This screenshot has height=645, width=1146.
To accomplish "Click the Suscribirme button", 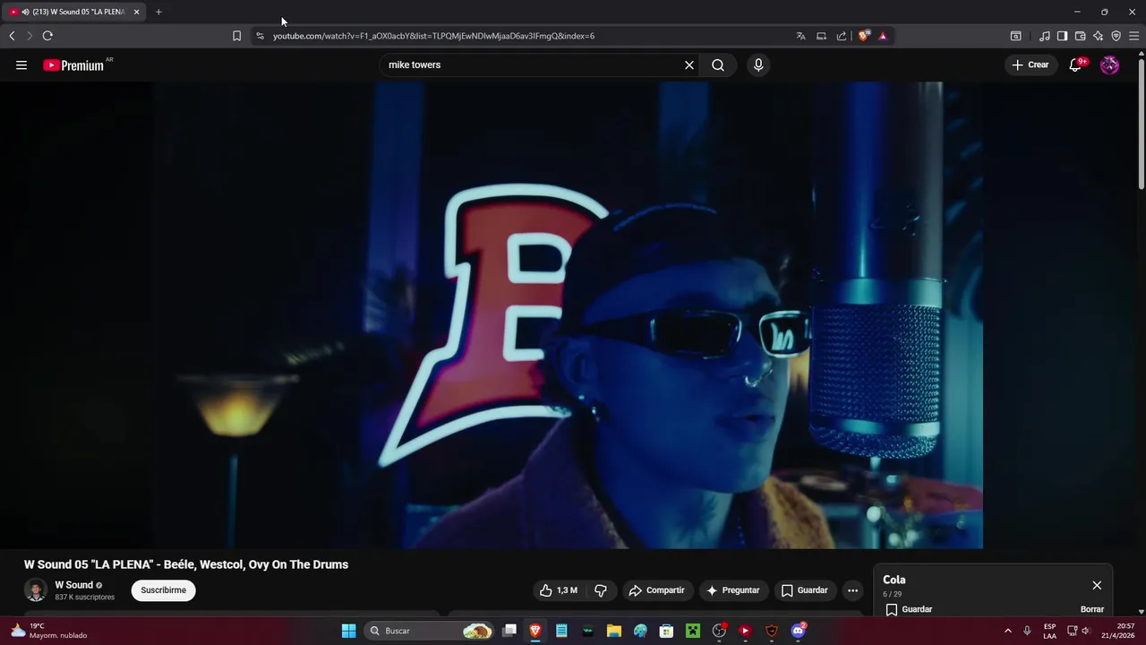I will (163, 590).
